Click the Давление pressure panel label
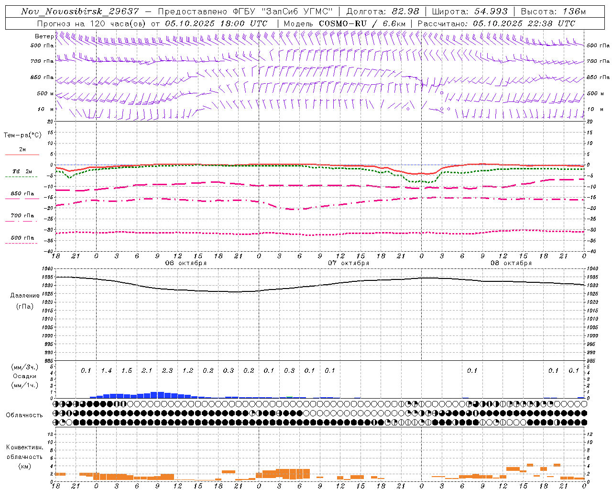Viewport: 612px width, 490px height. coord(25,296)
